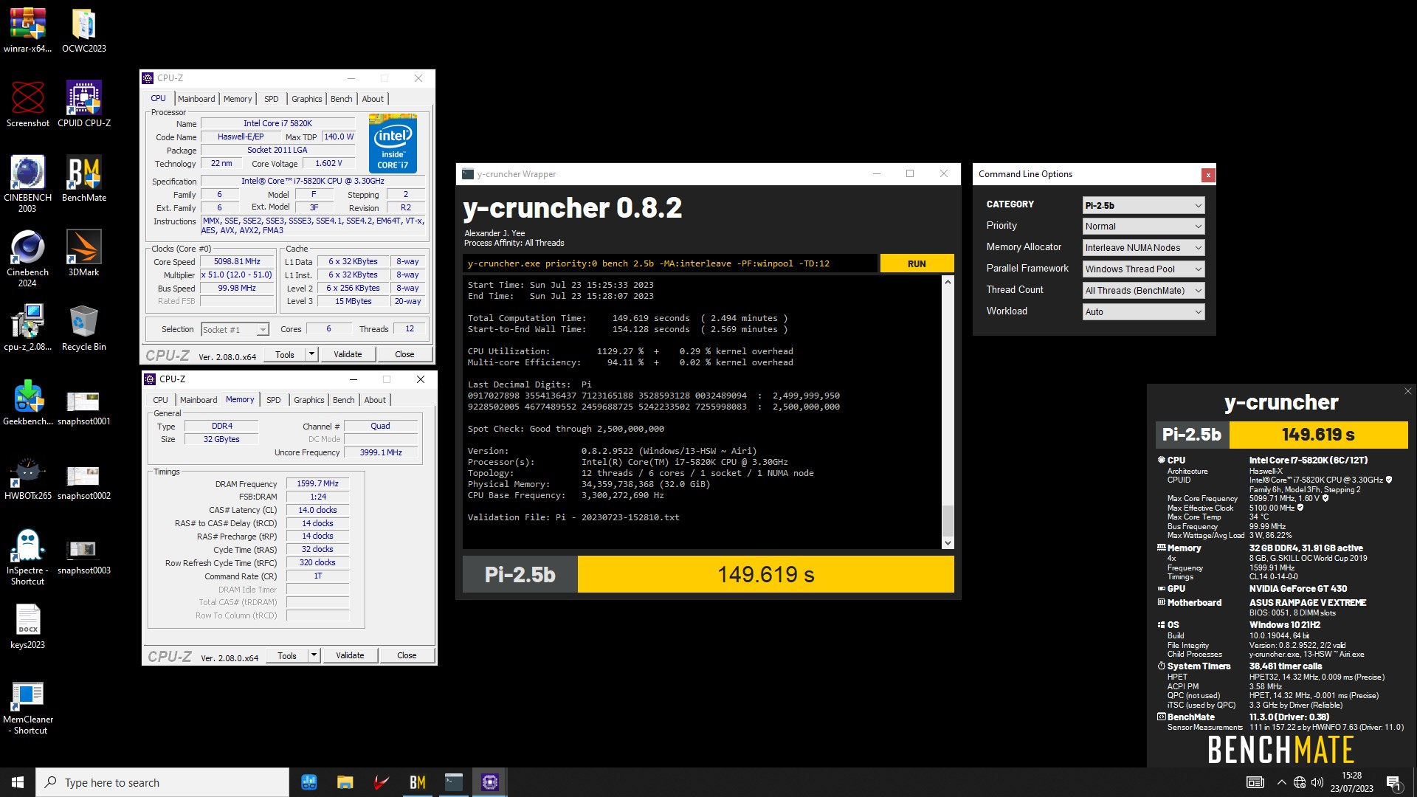Click Close in bottom CPU-Z window
This screenshot has width=1417, height=797.
407,655
